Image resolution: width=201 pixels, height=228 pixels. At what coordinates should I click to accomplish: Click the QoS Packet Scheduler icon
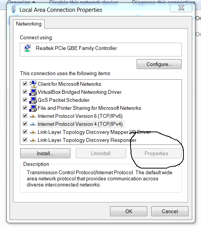(x=33, y=100)
